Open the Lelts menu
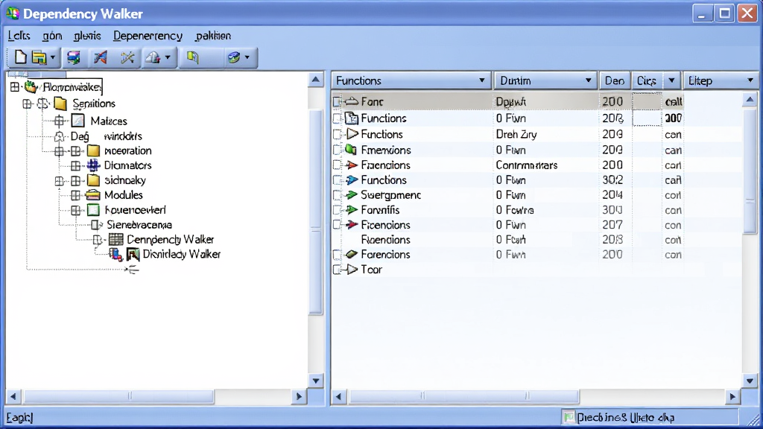Screen dimensions: 763x429 coord(19,36)
